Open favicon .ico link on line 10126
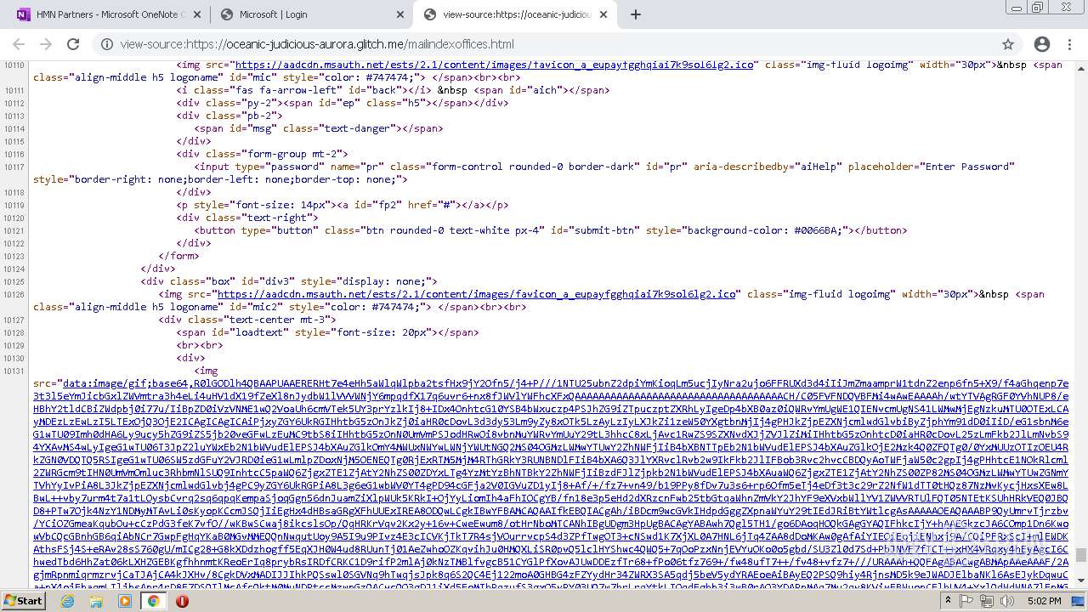This screenshot has width=1088, height=612. [x=477, y=294]
